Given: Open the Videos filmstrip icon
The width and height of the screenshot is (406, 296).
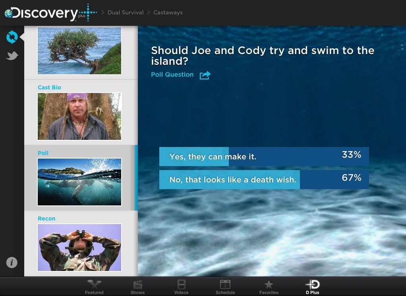Looking at the screenshot, I should 181,287.
